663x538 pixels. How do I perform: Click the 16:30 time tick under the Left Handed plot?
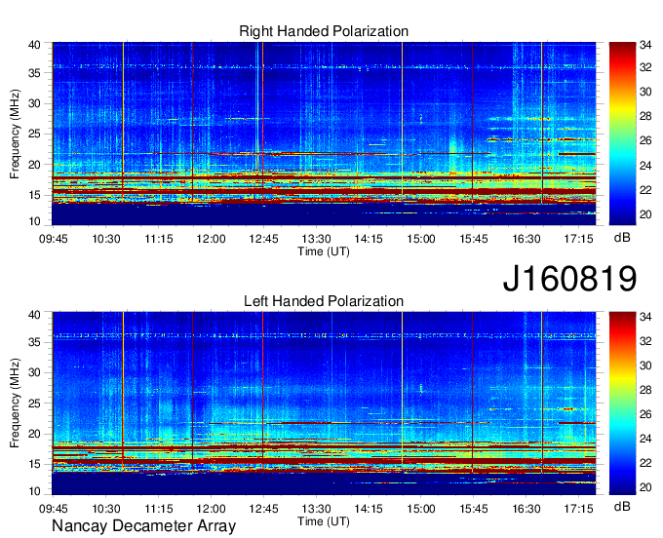(x=526, y=509)
